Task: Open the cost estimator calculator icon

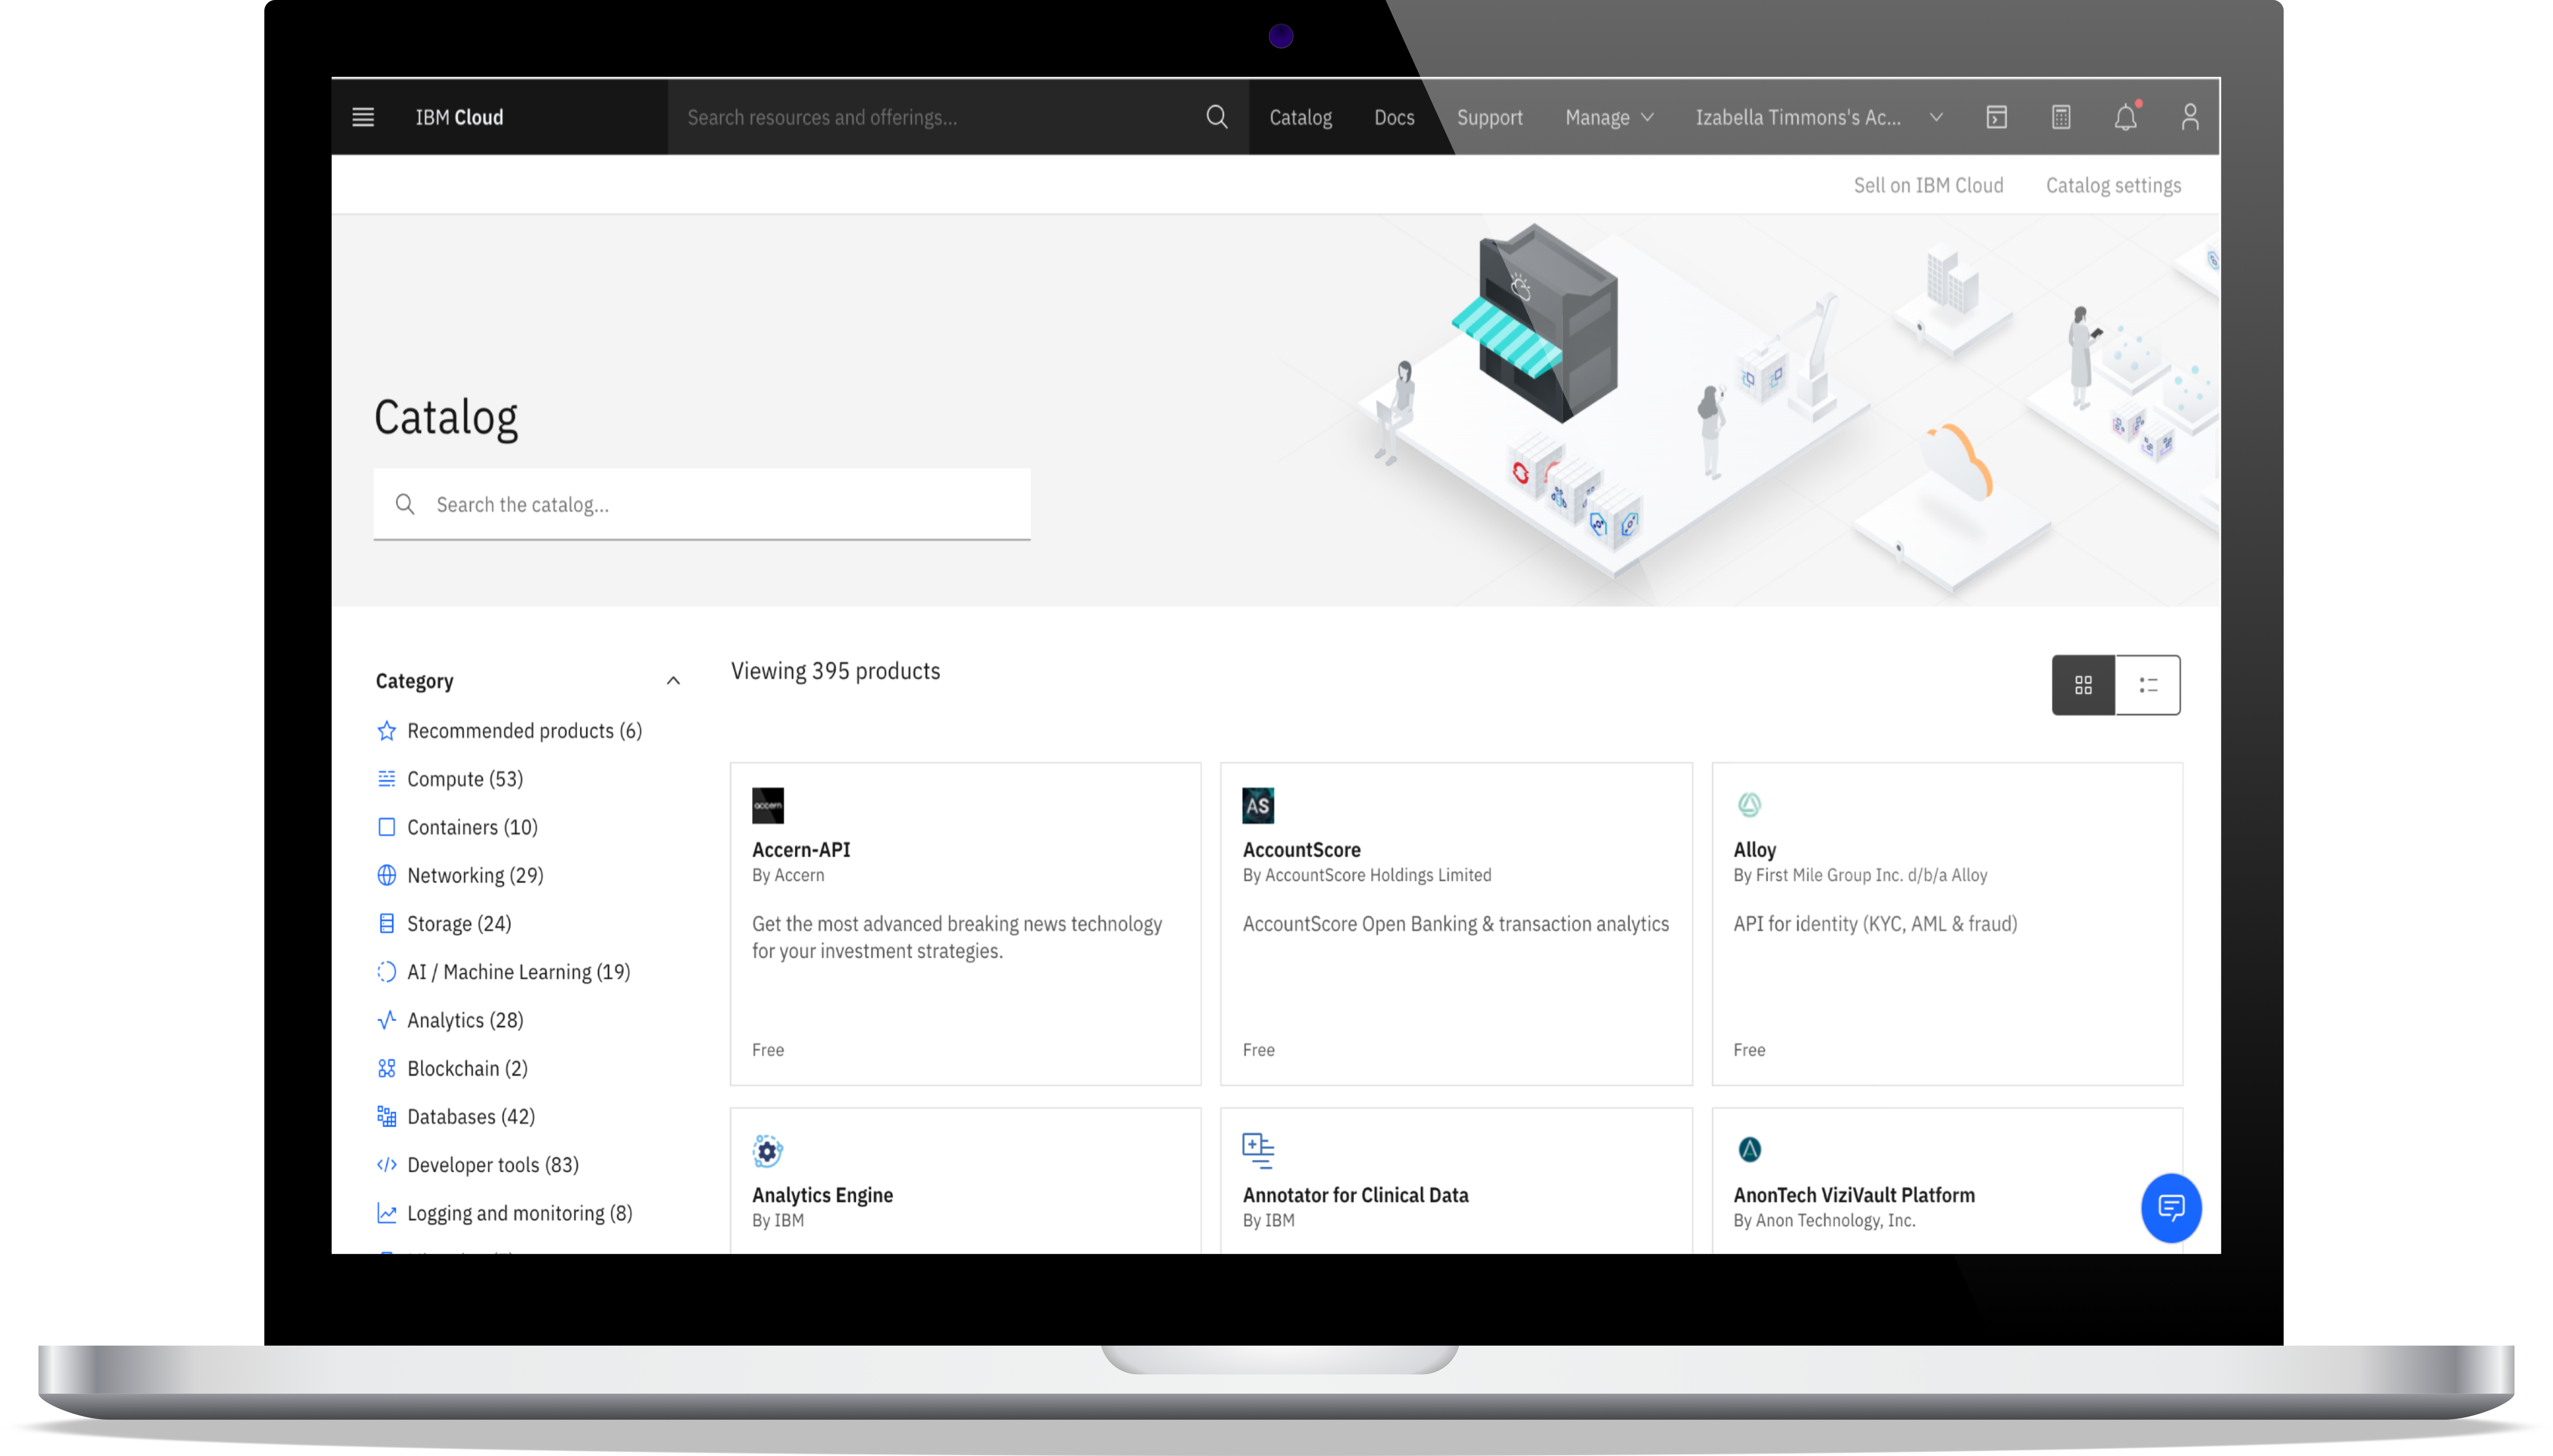Action: (x=2061, y=117)
